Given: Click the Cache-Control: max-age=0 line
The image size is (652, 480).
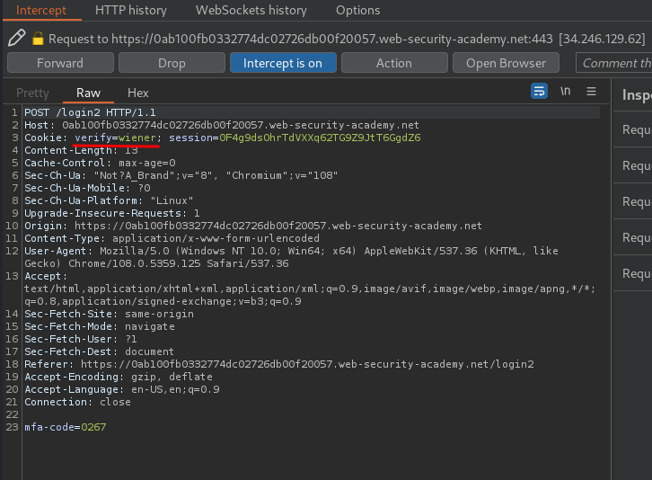Looking at the screenshot, I should click(100, 163).
